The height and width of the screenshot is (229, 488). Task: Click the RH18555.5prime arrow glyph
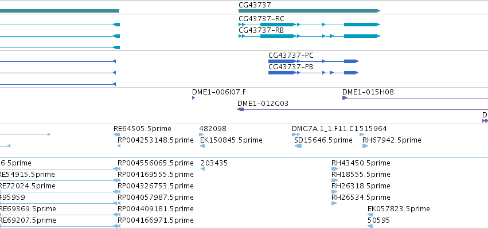(334, 180)
